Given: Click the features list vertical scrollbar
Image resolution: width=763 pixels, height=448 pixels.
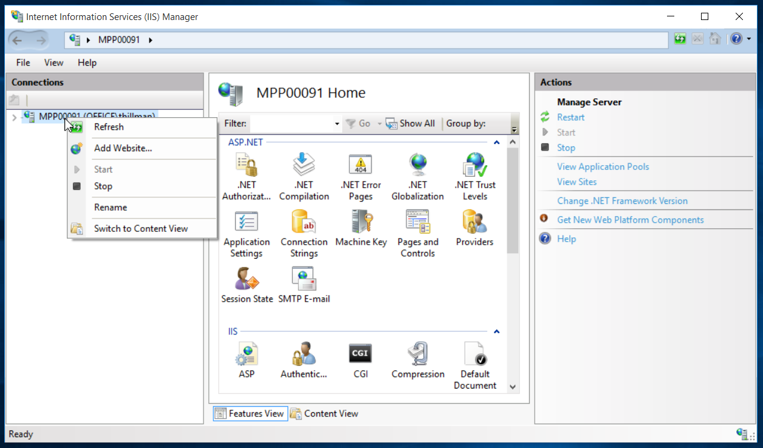Looking at the screenshot, I should tap(512, 200).
